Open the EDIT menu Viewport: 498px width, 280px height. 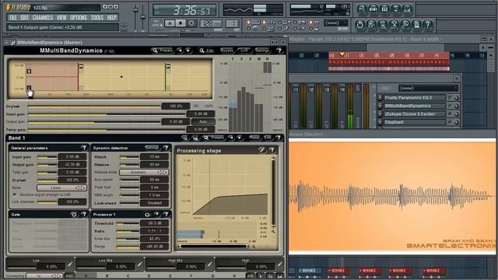(25, 17)
